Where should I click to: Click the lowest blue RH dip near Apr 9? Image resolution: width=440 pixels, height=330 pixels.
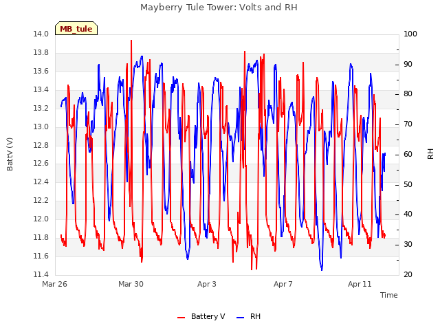[322, 269]
